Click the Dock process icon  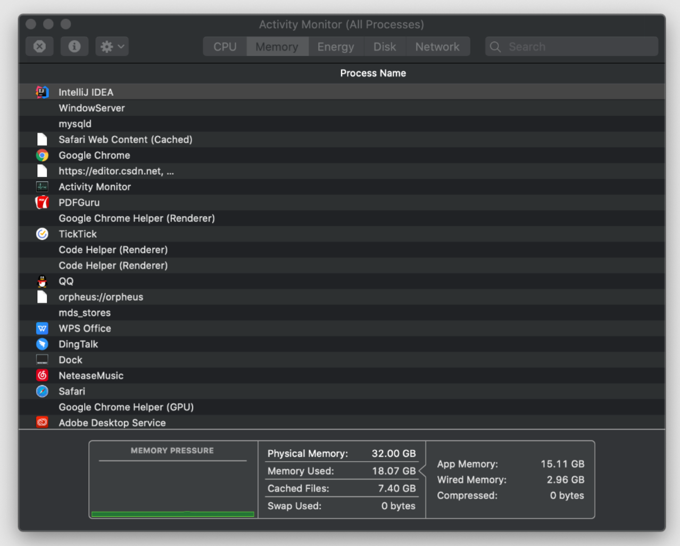42,360
